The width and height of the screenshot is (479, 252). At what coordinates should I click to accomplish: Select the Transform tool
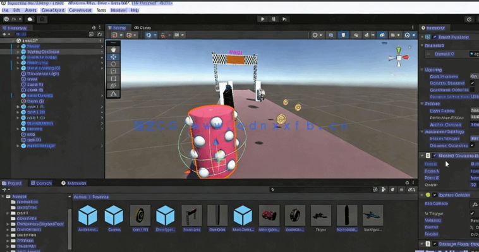click(113, 86)
